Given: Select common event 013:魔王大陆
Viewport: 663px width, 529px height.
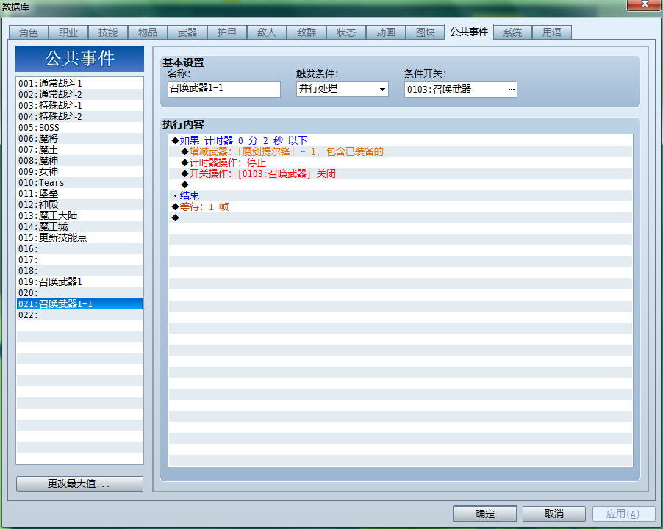Looking at the screenshot, I should coord(79,215).
